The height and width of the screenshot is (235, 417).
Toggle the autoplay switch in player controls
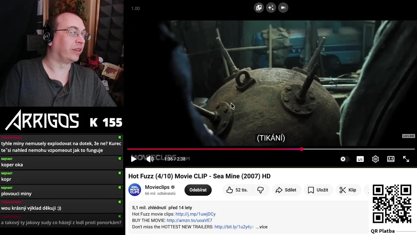click(x=344, y=159)
